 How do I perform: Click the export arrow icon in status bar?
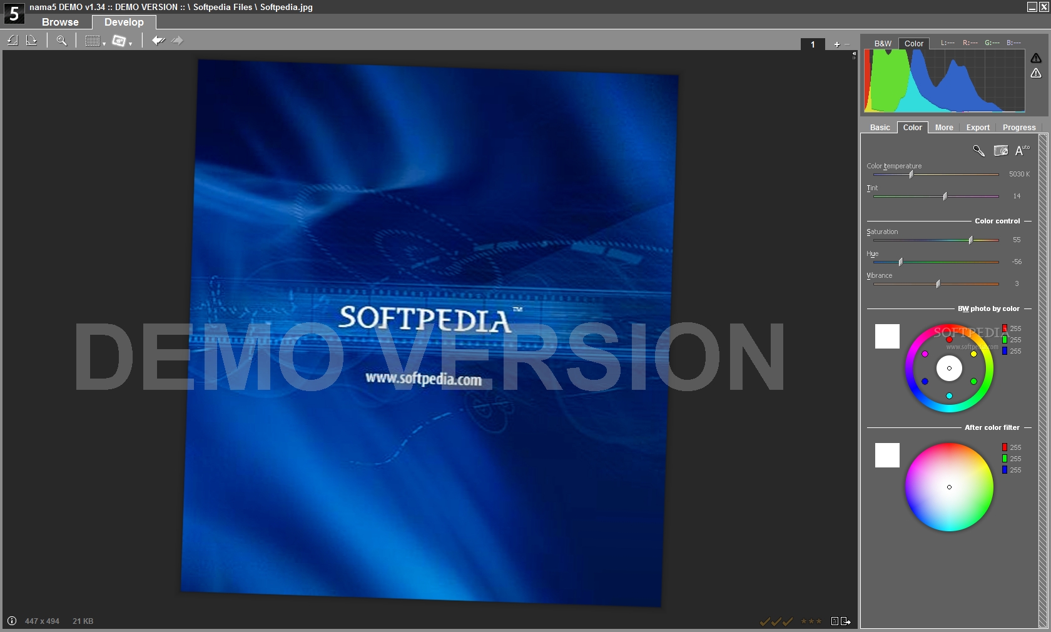coord(846,621)
